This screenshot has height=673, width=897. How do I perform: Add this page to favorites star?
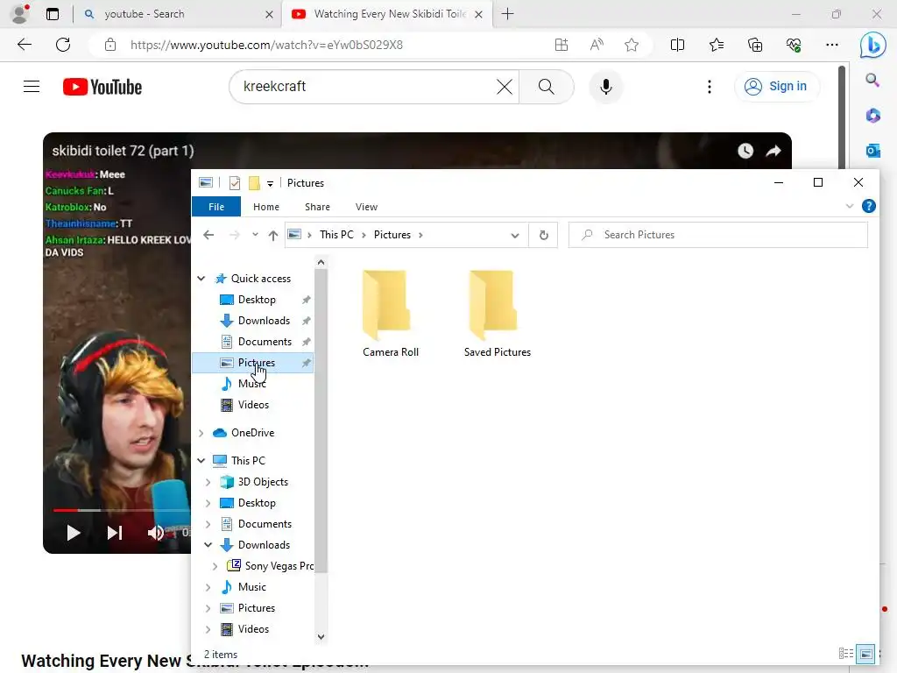pos(632,45)
